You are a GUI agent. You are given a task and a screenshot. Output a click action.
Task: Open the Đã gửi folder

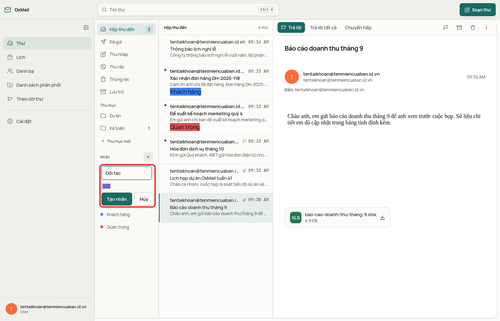tap(126, 42)
